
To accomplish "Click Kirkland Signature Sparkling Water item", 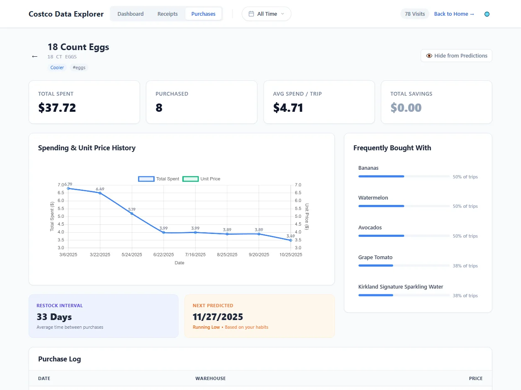I will [400, 286].
